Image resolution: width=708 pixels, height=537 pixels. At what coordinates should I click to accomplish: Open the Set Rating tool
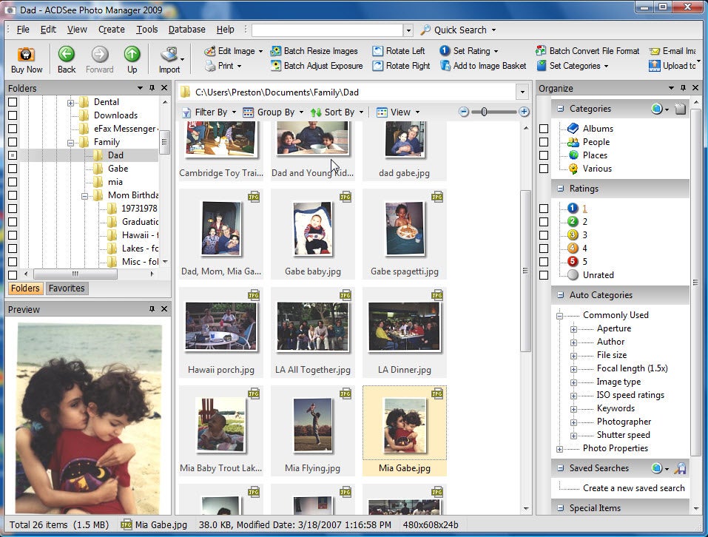[469, 51]
